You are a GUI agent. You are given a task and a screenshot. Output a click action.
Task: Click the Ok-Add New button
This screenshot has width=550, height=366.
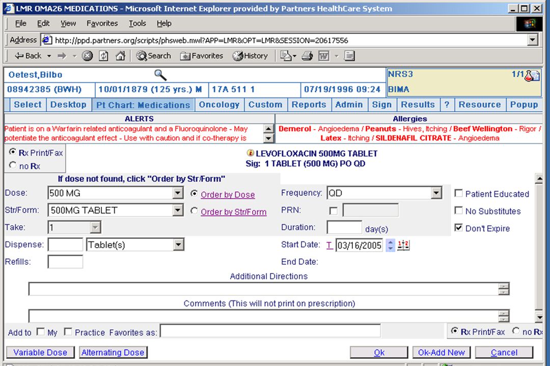(441, 352)
